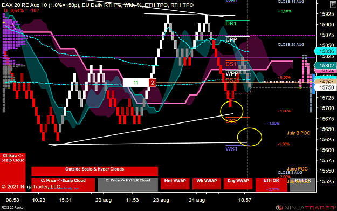The width and height of the screenshot is (337, 211).
Task: Click the 23 aug date on time axis
Action: pyautogui.click(x=161, y=200)
